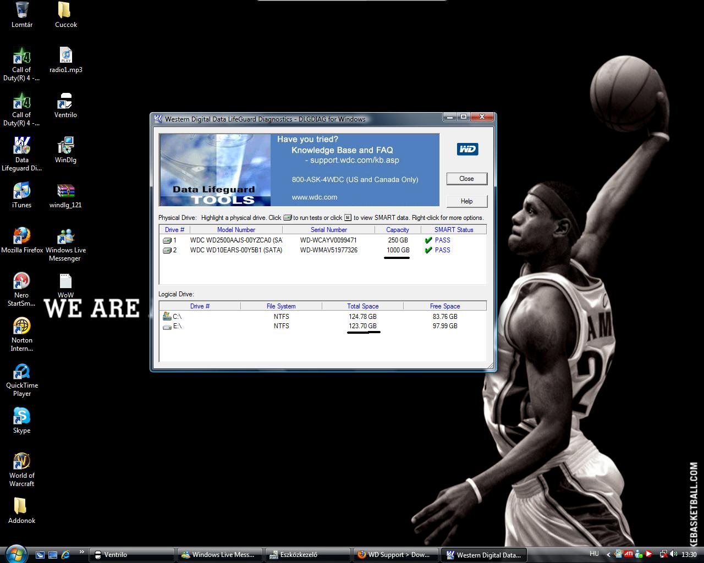This screenshot has width=704, height=563.
Task: Select logical drive E:\ row
Action: [323, 326]
